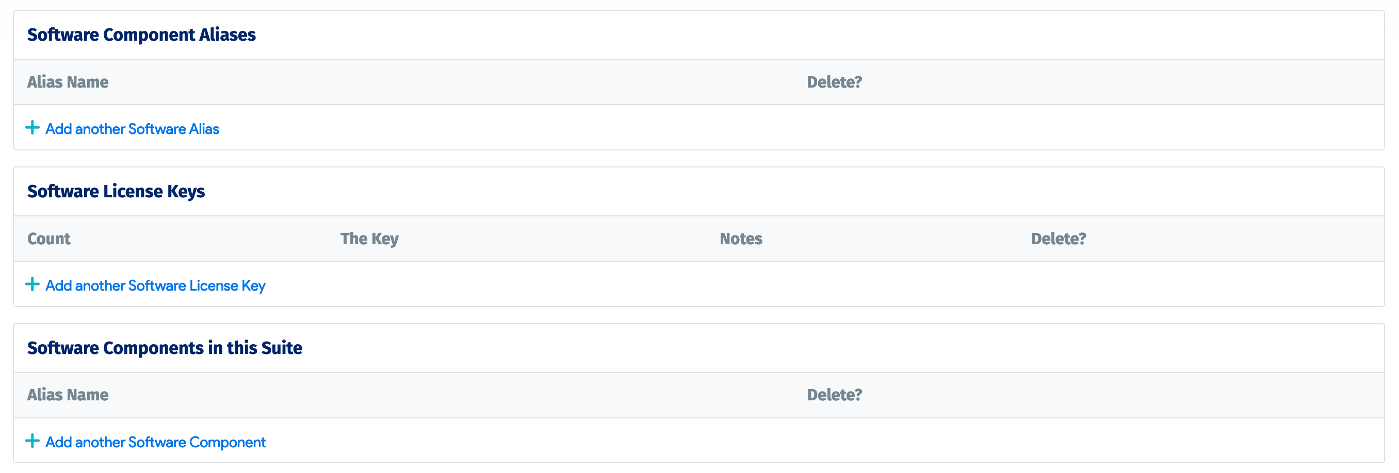The image size is (1399, 473).
Task: Click The Key column header
Action: coord(370,239)
